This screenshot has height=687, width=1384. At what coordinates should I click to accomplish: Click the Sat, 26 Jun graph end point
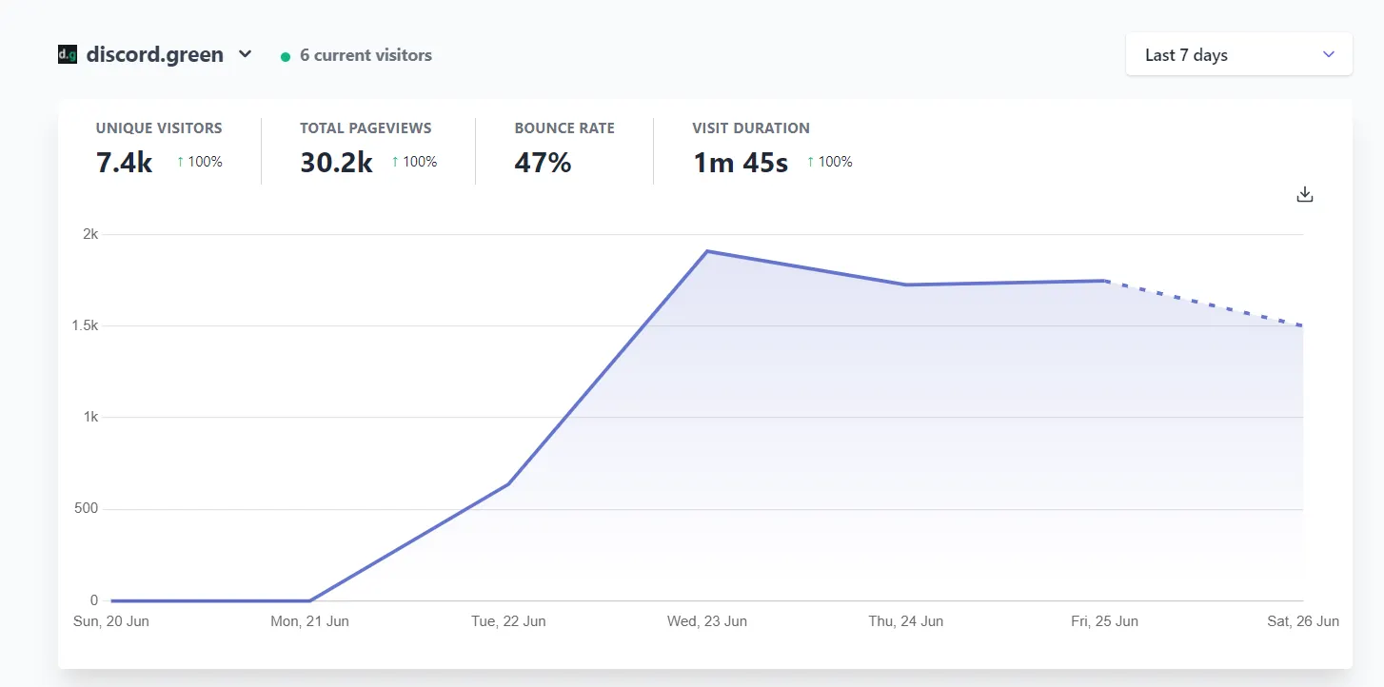coord(1302,325)
